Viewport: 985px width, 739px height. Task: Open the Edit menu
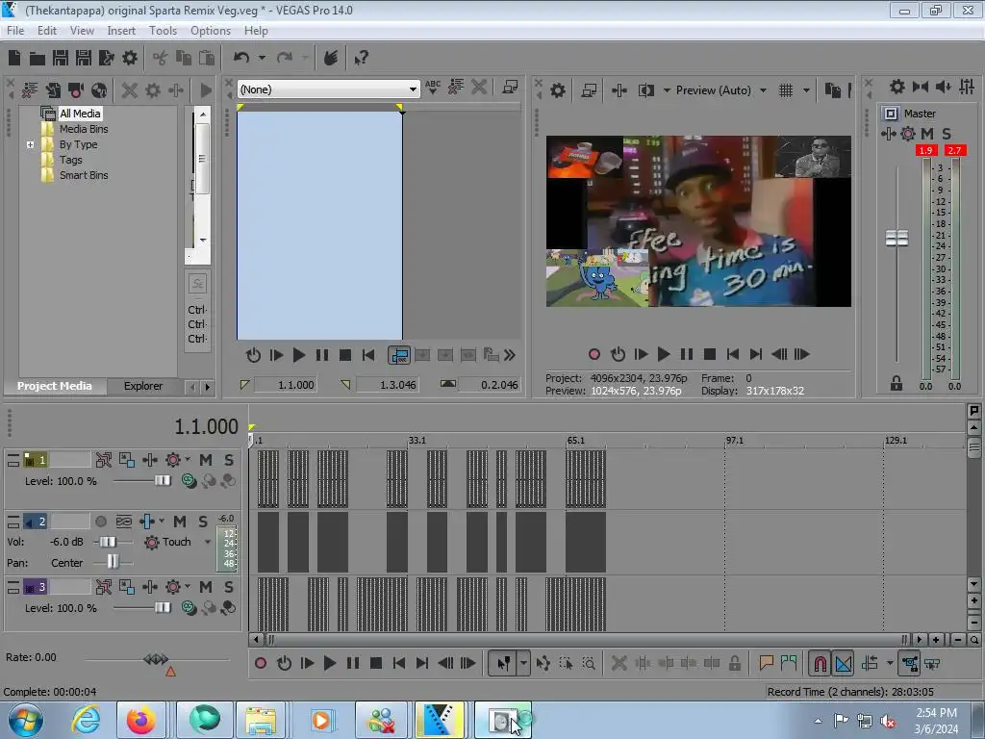coord(46,31)
